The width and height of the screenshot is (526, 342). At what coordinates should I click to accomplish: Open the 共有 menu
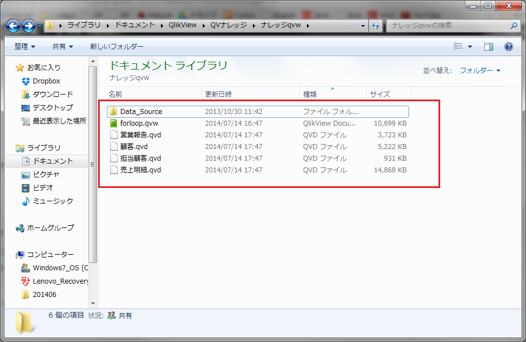(62, 47)
